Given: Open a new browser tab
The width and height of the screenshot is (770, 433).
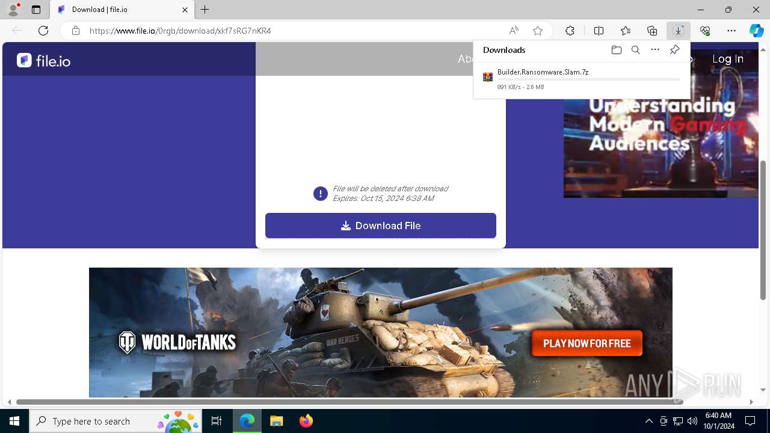Looking at the screenshot, I should [x=205, y=10].
